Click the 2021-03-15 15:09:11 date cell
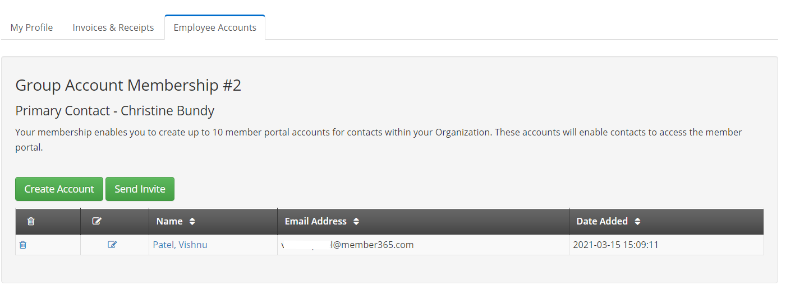The height and width of the screenshot is (304, 786). click(x=666, y=245)
